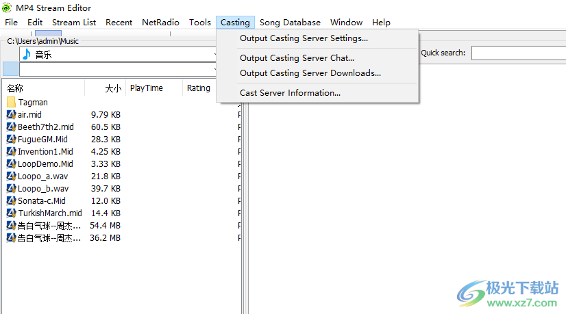Click the music note icon in folder box
The height and width of the screenshot is (314, 566).
point(26,55)
